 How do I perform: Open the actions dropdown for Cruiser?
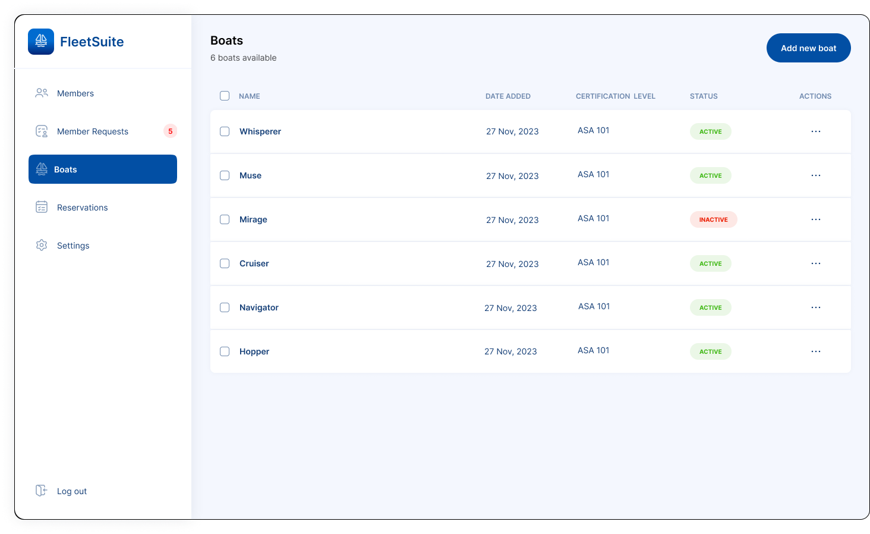pyautogui.click(x=815, y=263)
